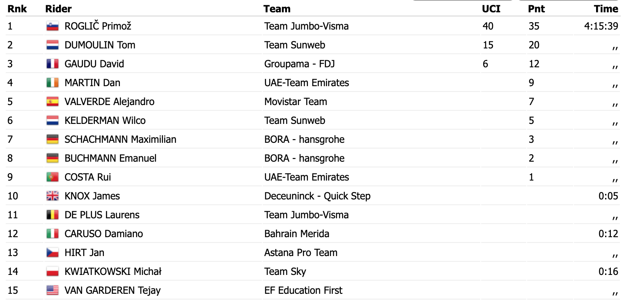624x302 pixels.
Task: Open the Bahrain Merida team link
Action: [x=297, y=234]
